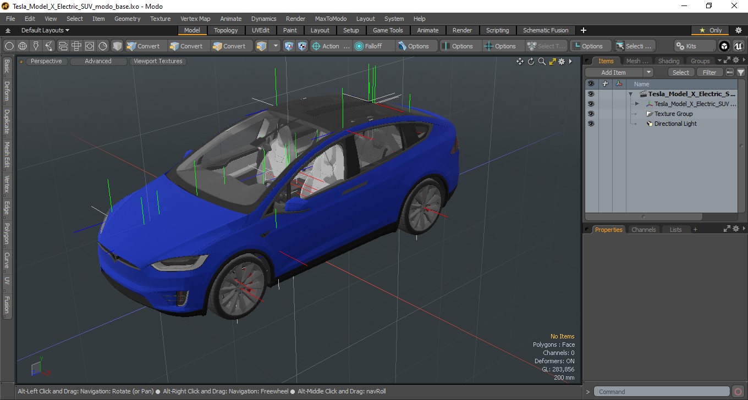
Task: Click the second Convert button
Action: (186, 46)
